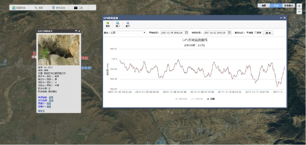Open the calendar picker for start time
The width and height of the screenshot is (306, 145).
pyautogui.click(x=186, y=33)
